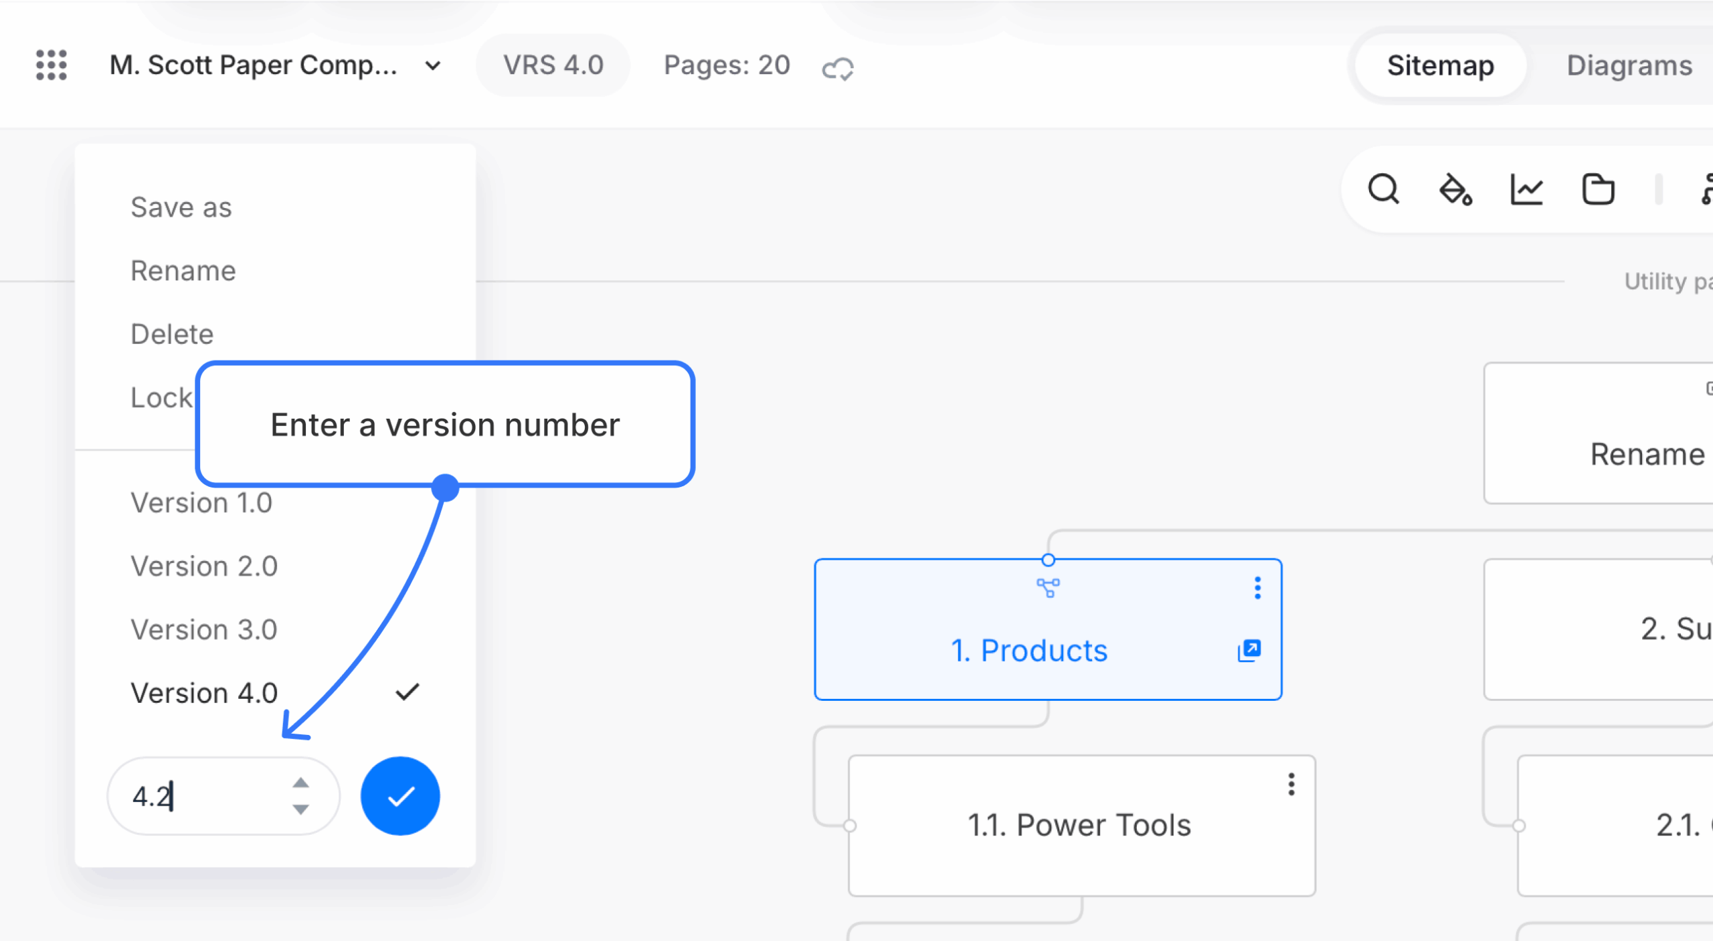
Task: Click the cloud sync status icon
Action: point(838,68)
